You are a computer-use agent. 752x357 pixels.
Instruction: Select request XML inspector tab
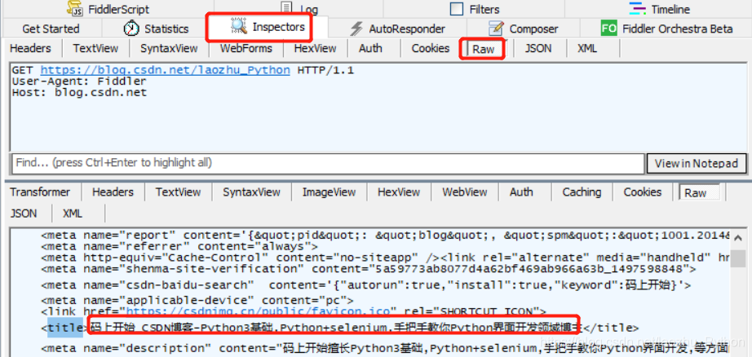(587, 48)
